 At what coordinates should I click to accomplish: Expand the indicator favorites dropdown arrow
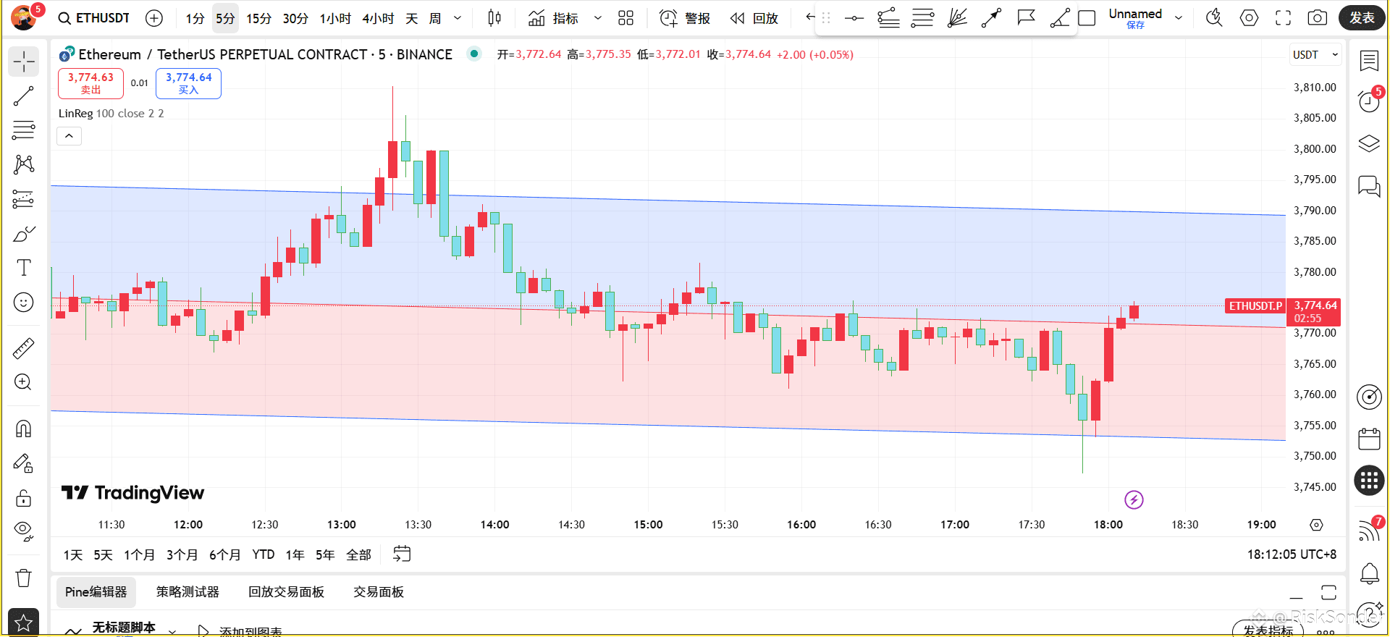(x=598, y=18)
